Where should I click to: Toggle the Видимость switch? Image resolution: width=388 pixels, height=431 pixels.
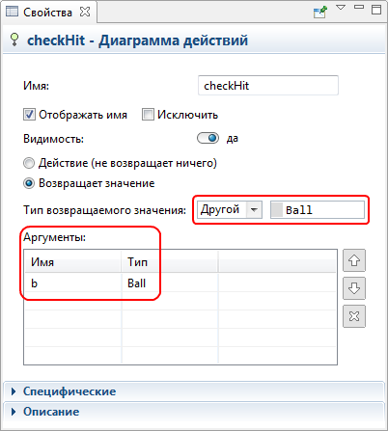pos(208,138)
